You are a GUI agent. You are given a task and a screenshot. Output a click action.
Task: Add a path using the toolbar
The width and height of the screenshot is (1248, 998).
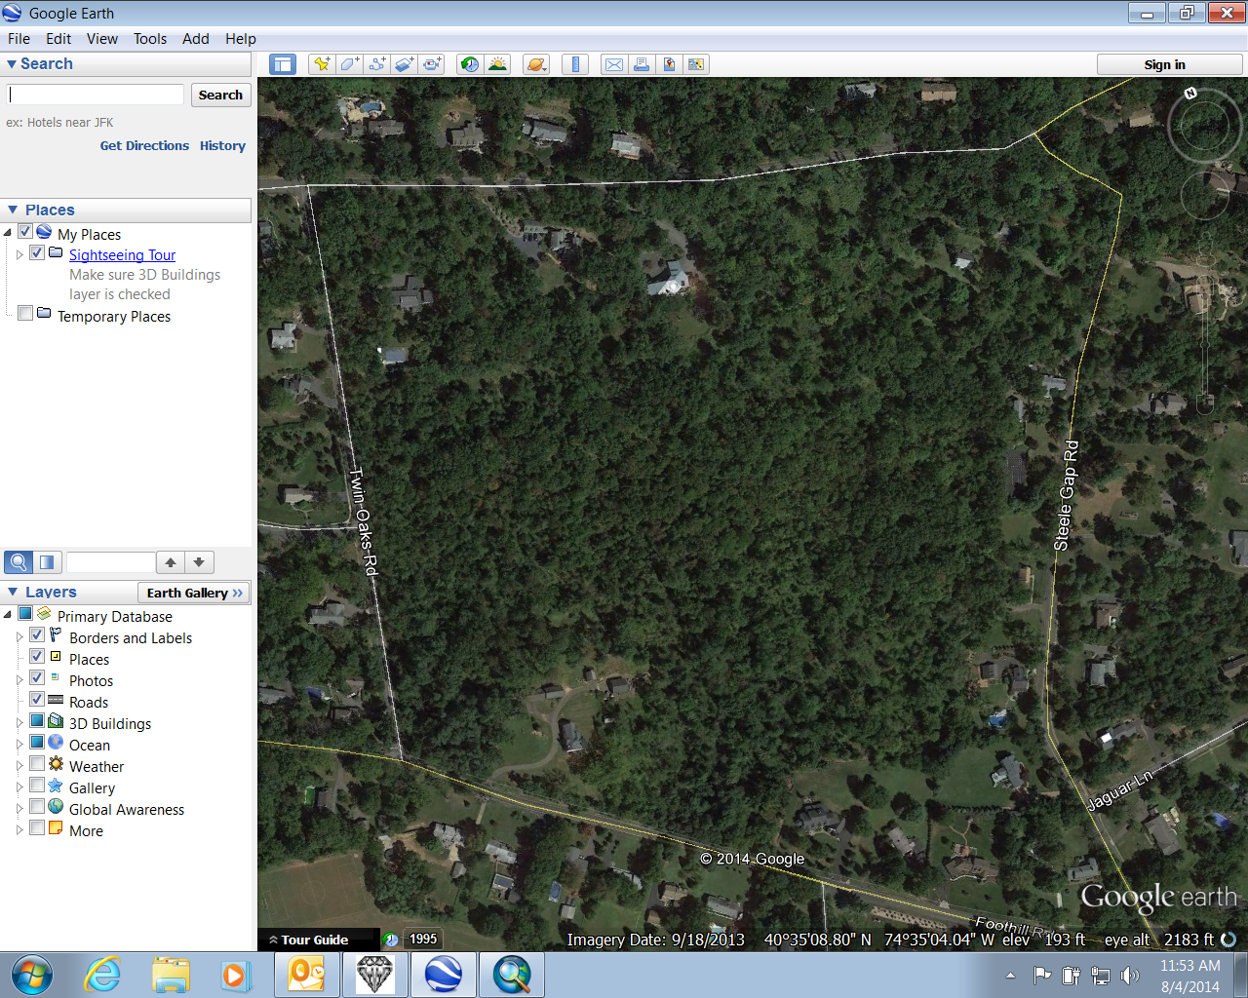coord(376,64)
